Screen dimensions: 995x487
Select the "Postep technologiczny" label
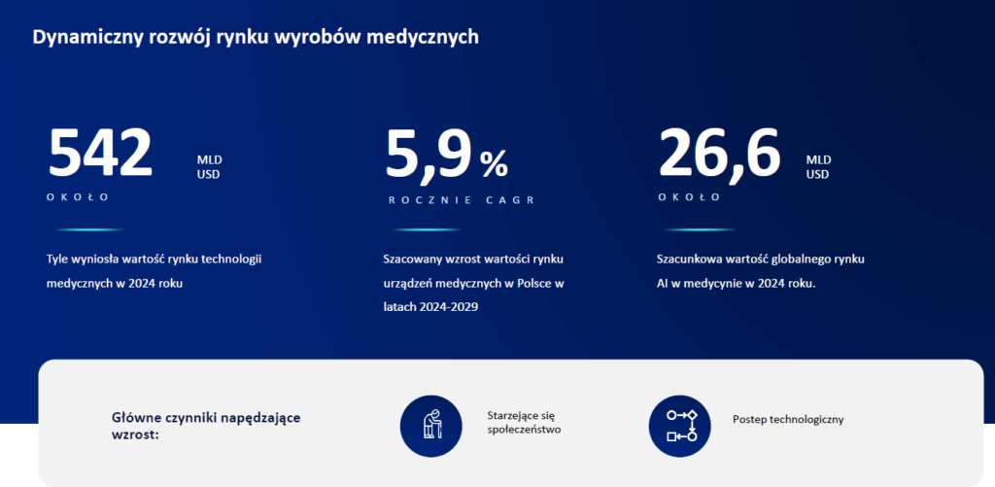[788, 420]
